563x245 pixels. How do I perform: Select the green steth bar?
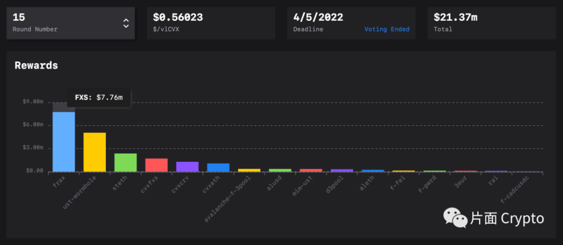point(126,162)
